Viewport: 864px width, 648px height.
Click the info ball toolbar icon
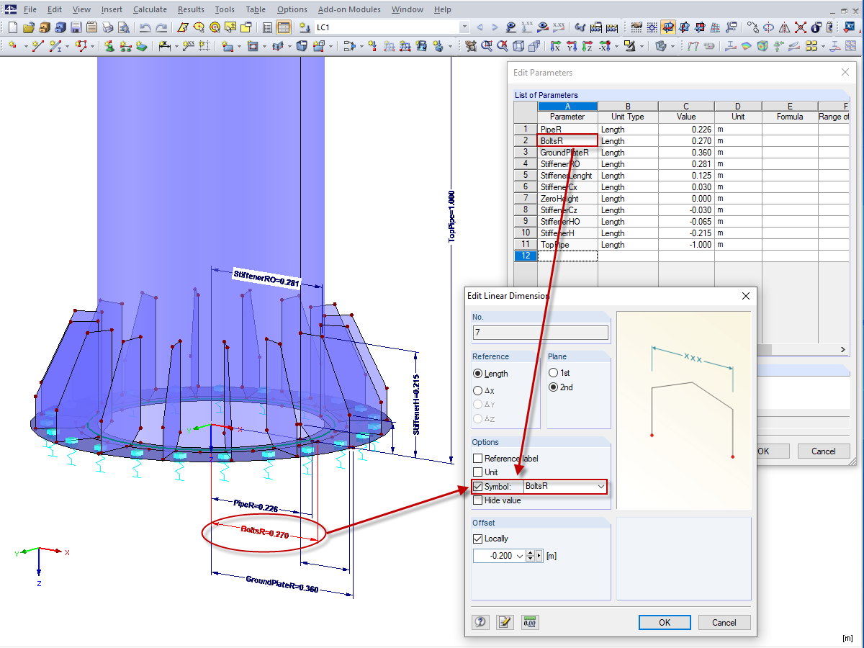(816, 27)
